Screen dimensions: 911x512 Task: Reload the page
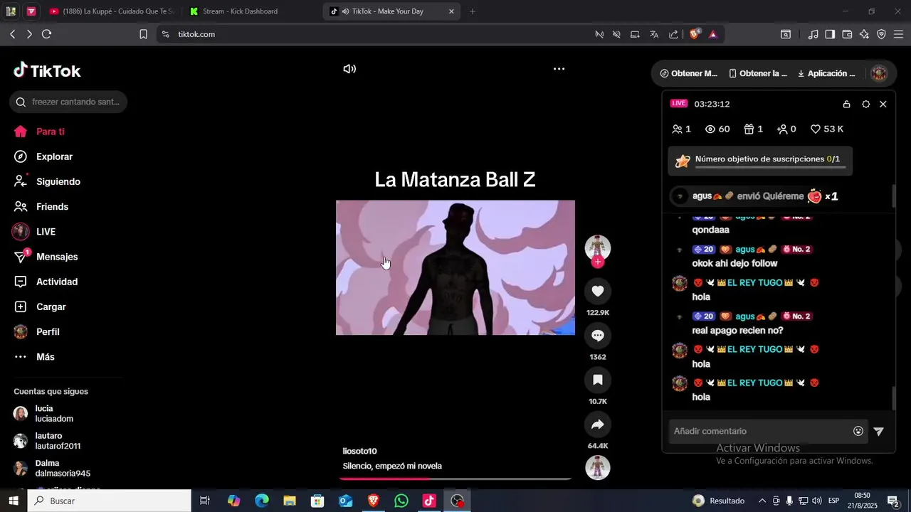click(x=47, y=34)
